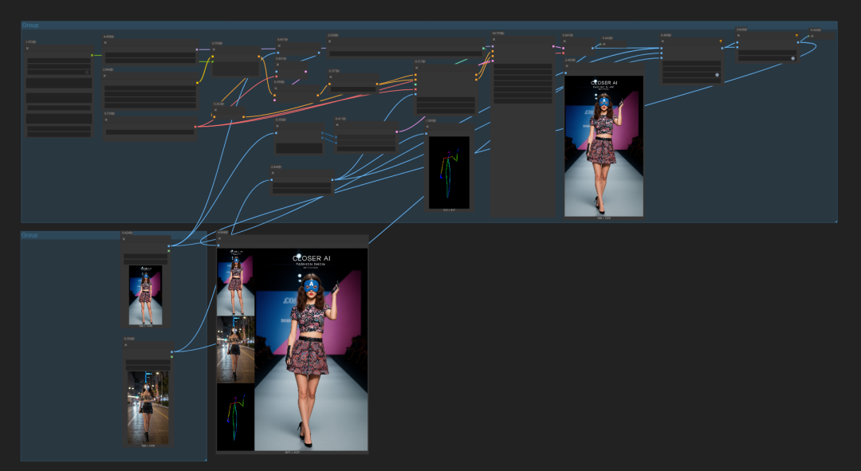
Task: Click the blue input port of the composite preview node
Action: click(219, 245)
